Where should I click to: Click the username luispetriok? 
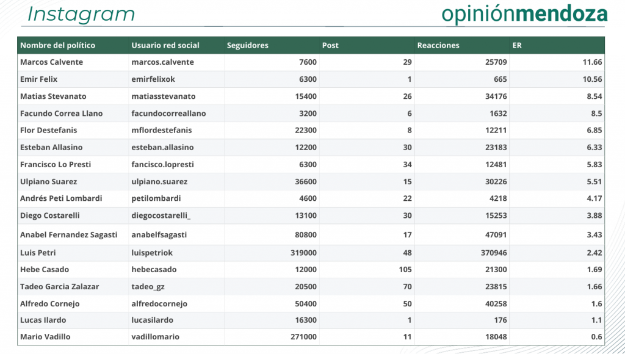coord(152,253)
